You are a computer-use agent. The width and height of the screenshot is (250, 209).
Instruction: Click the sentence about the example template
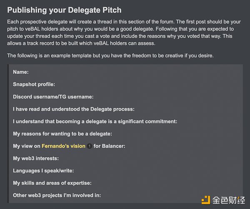[x=110, y=55]
